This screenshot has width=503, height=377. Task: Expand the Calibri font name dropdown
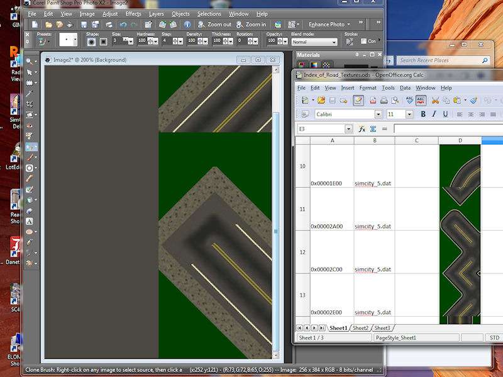[379, 114]
